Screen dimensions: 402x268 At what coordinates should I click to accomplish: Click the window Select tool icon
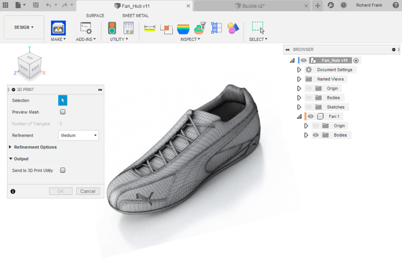coord(258,27)
